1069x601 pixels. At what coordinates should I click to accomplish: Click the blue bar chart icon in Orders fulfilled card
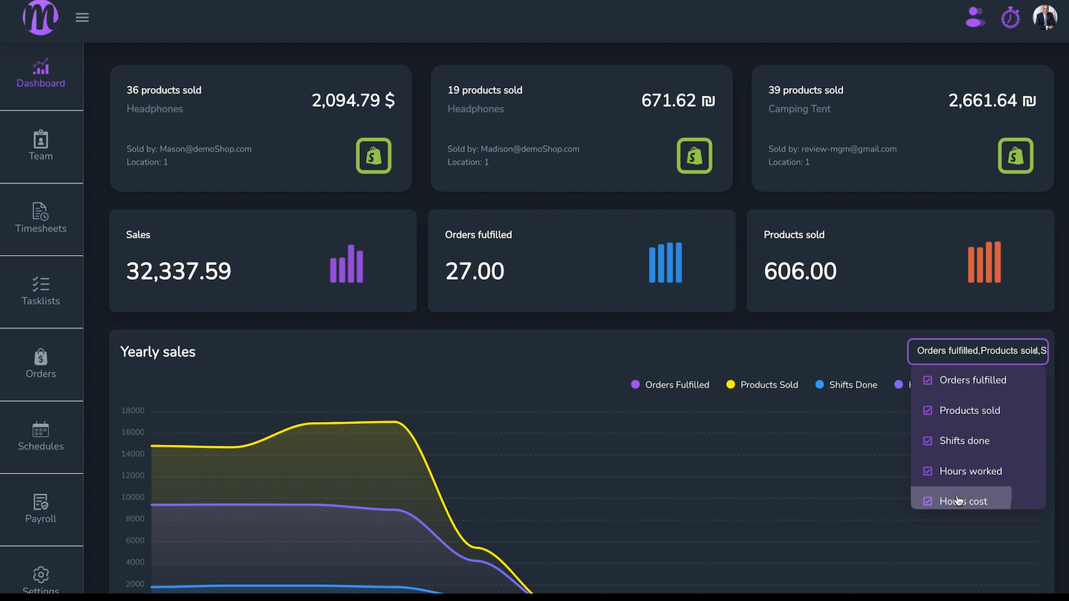click(x=665, y=262)
